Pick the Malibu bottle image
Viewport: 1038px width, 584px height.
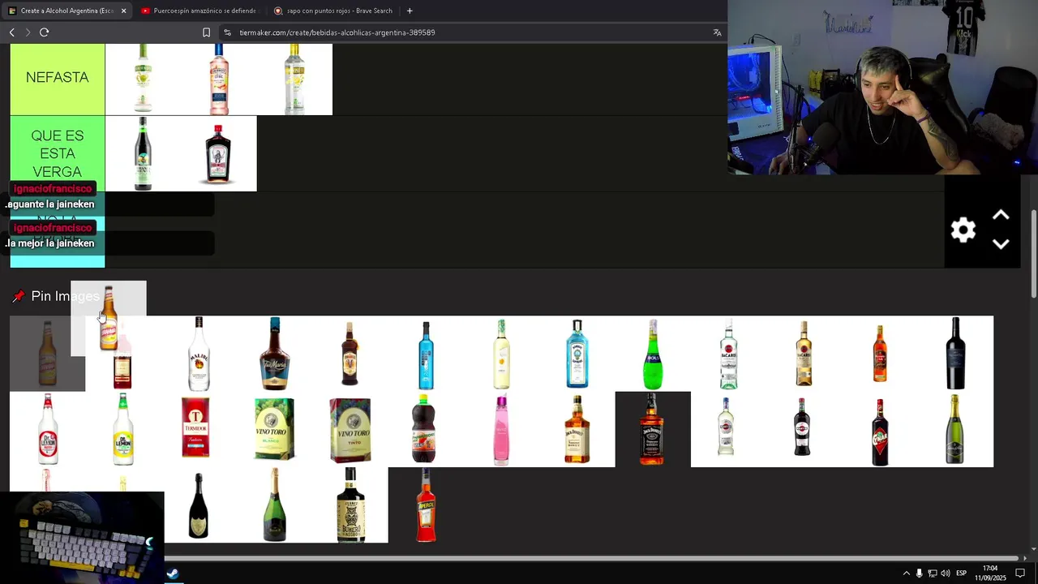199,354
